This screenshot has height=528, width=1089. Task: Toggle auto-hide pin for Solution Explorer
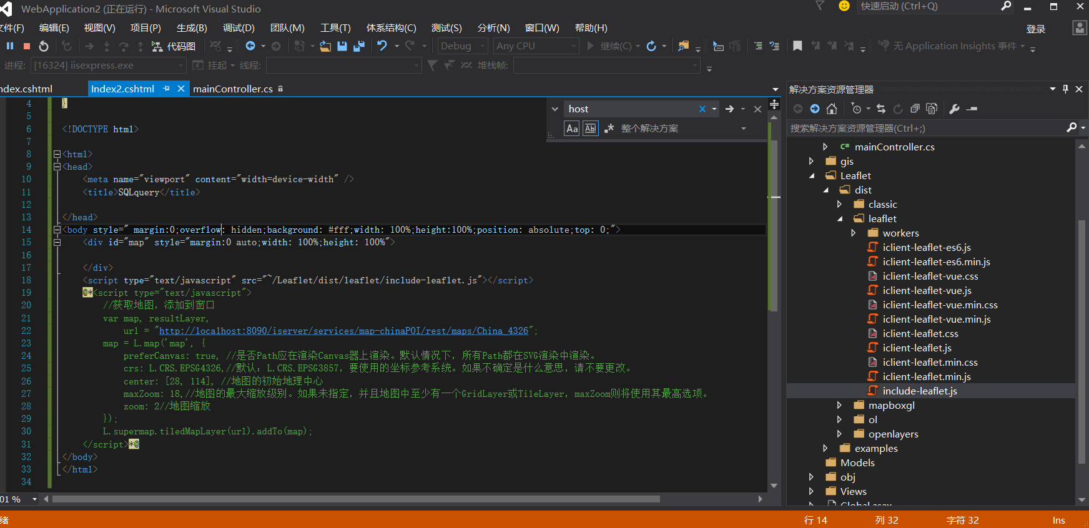[x=1065, y=89]
